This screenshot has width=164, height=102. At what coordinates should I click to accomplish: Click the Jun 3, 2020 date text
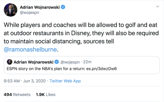34,81
